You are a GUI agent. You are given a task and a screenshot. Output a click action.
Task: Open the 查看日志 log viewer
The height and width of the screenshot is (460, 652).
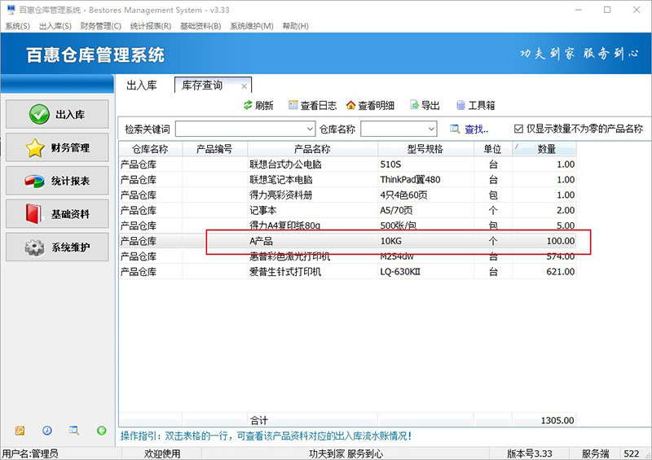coord(312,106)
